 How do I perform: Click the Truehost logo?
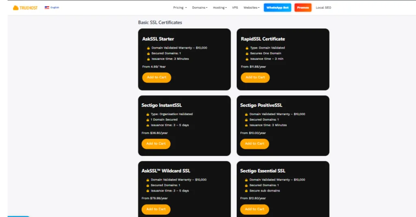point(25,8)
